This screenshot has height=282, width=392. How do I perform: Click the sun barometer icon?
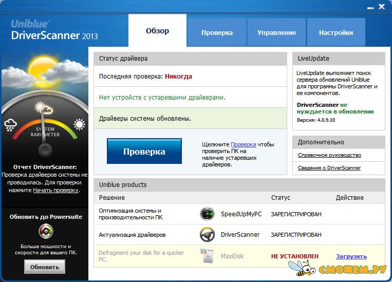click(80, 124)
